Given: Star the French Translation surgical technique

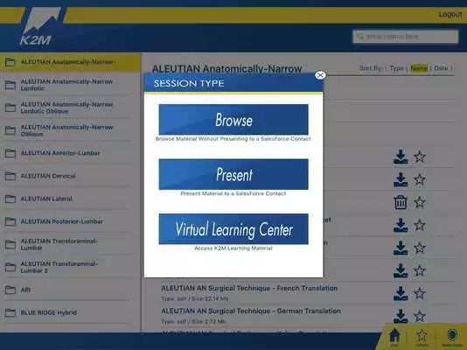Looking at the screenshot, I should pos(420,293).
